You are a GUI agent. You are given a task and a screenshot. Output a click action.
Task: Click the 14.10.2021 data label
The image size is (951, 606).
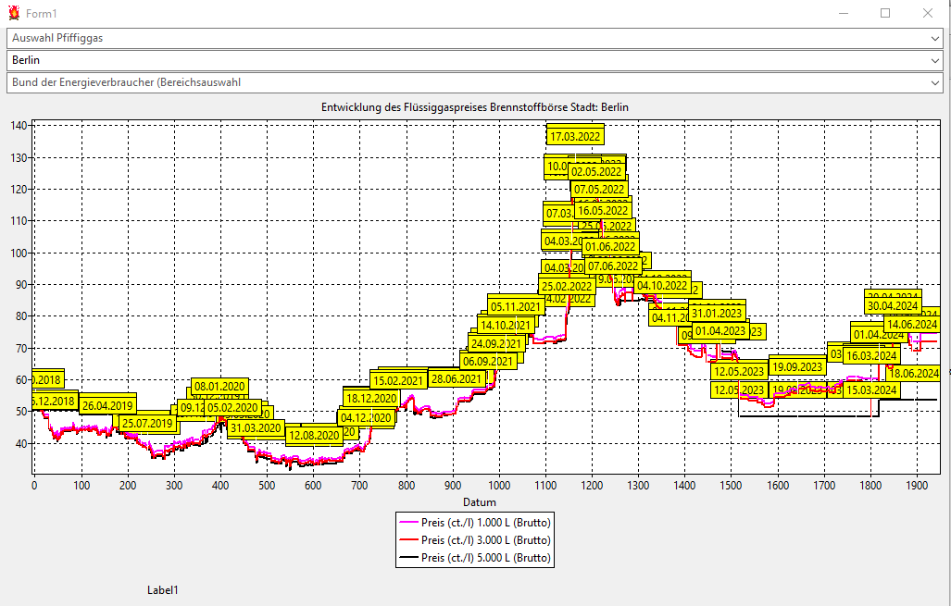507,326
